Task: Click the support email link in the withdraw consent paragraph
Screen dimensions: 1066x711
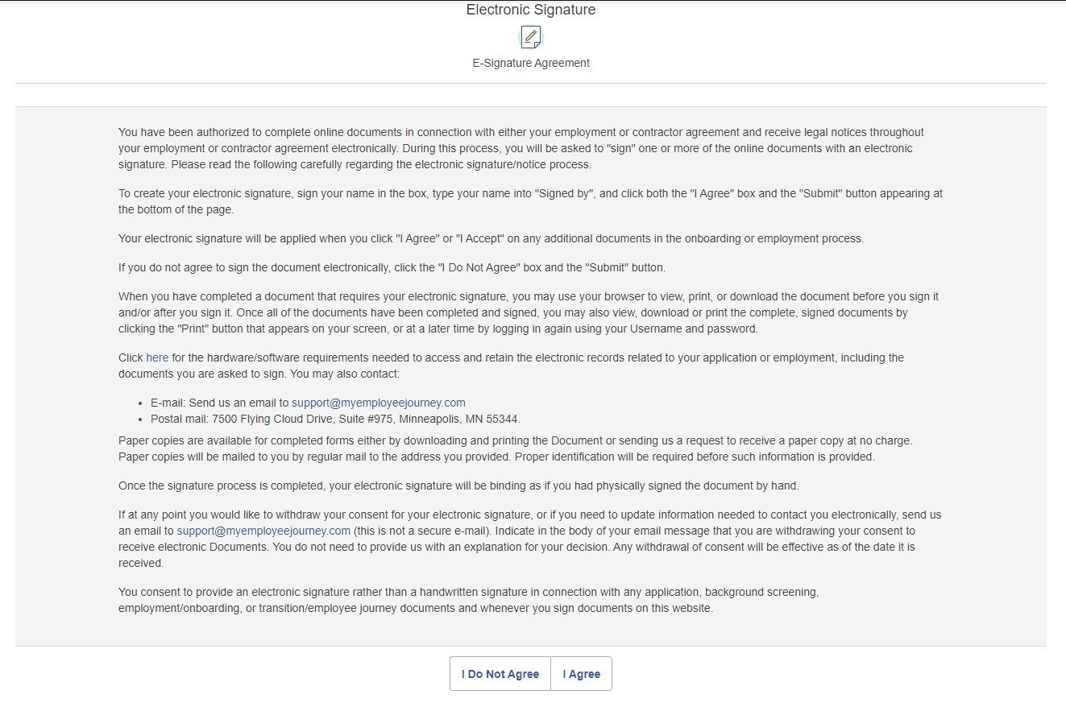Action: coord(263,531)
